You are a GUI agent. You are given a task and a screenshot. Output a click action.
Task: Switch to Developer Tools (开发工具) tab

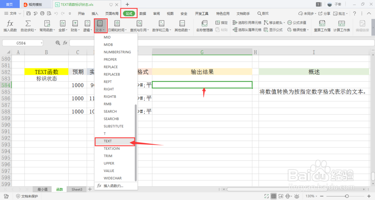202,14
